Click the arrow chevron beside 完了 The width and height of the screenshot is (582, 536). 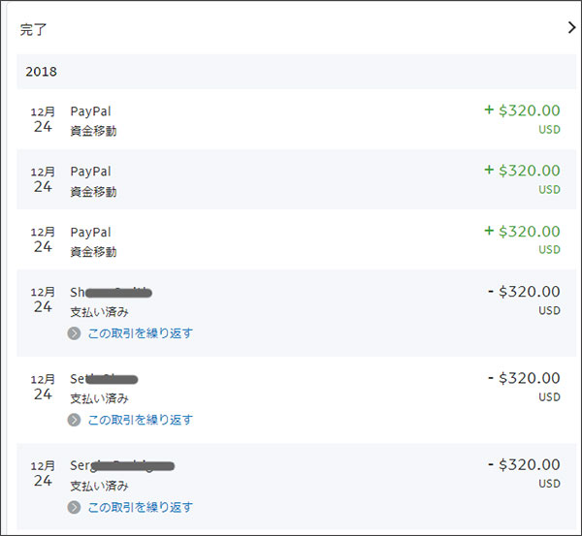pos(570,28)
